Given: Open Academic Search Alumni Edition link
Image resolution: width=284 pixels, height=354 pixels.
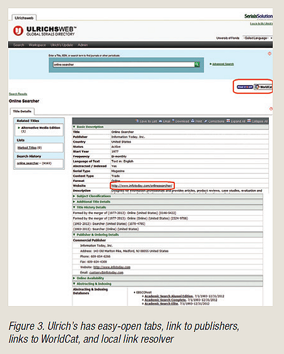Looking at the screenshot, I should click(x=169, y=296).
